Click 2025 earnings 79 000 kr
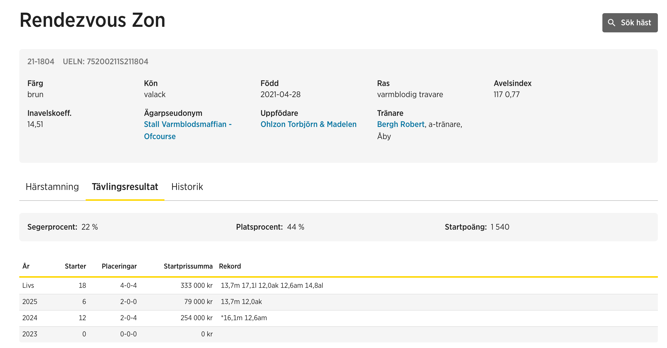 pos(198,301)
